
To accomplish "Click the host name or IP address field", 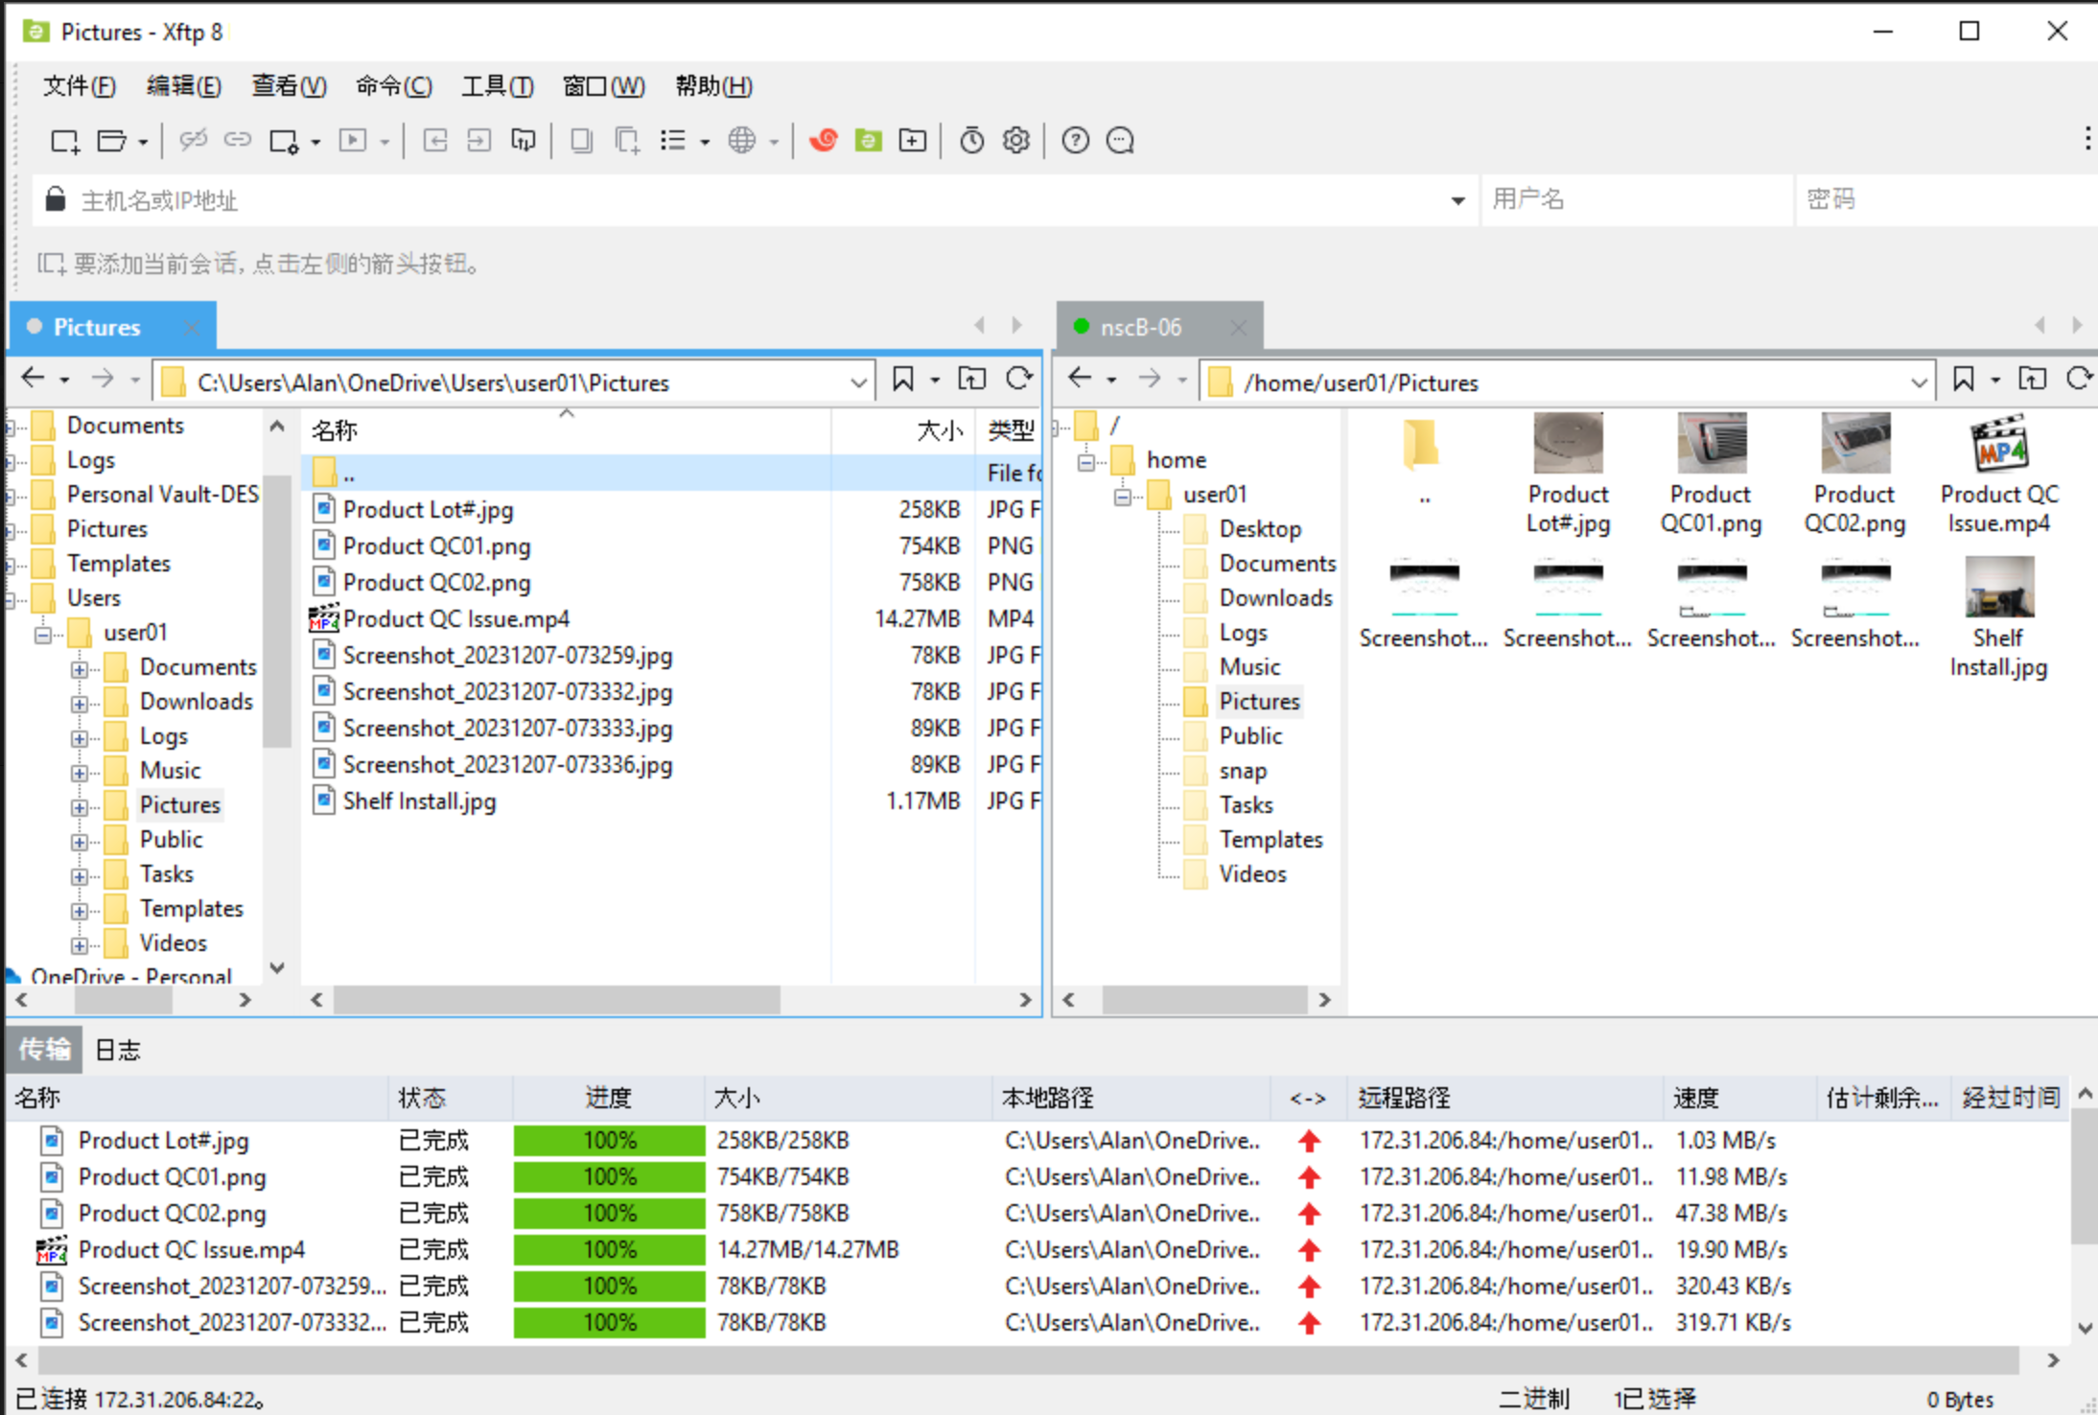I will click(758, 201).
